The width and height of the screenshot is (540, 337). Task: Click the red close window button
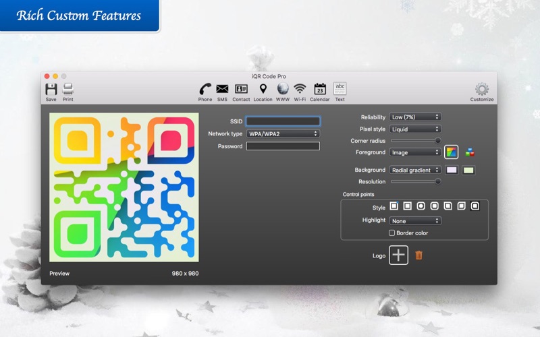[47, 76]
